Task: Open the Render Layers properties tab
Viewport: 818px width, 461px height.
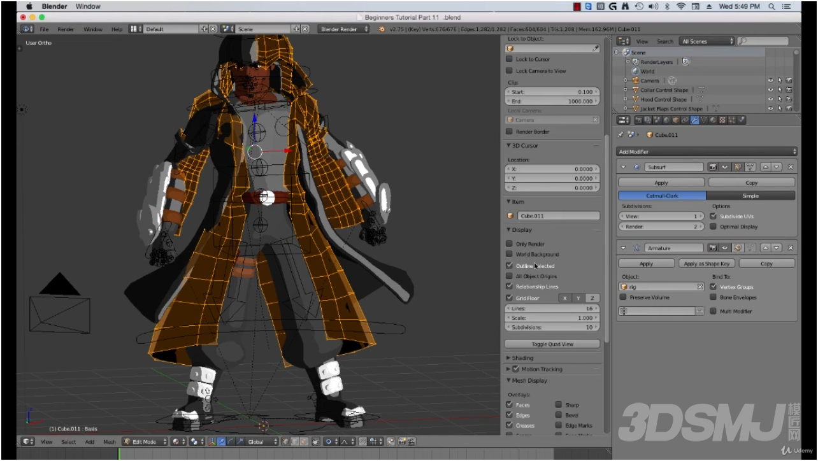Action: 648,120
